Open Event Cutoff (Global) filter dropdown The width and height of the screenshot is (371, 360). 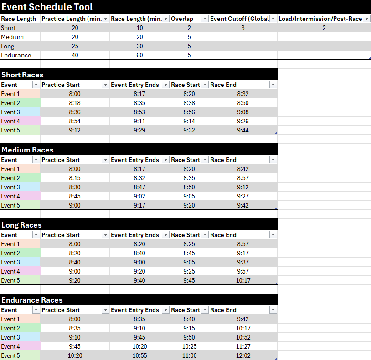click(273, 18)
